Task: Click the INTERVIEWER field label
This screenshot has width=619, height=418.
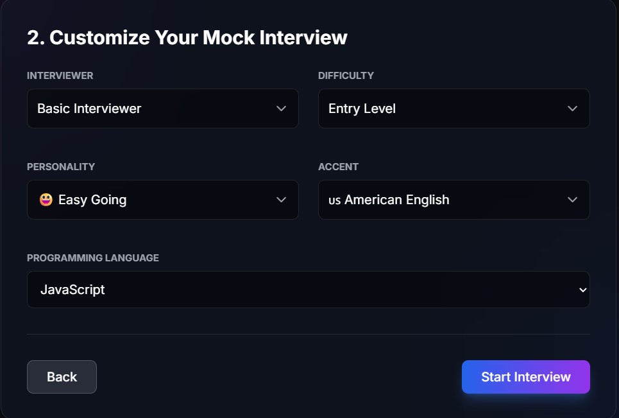Action: point(60,75)
